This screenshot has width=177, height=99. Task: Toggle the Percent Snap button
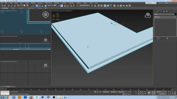point(71,5)
